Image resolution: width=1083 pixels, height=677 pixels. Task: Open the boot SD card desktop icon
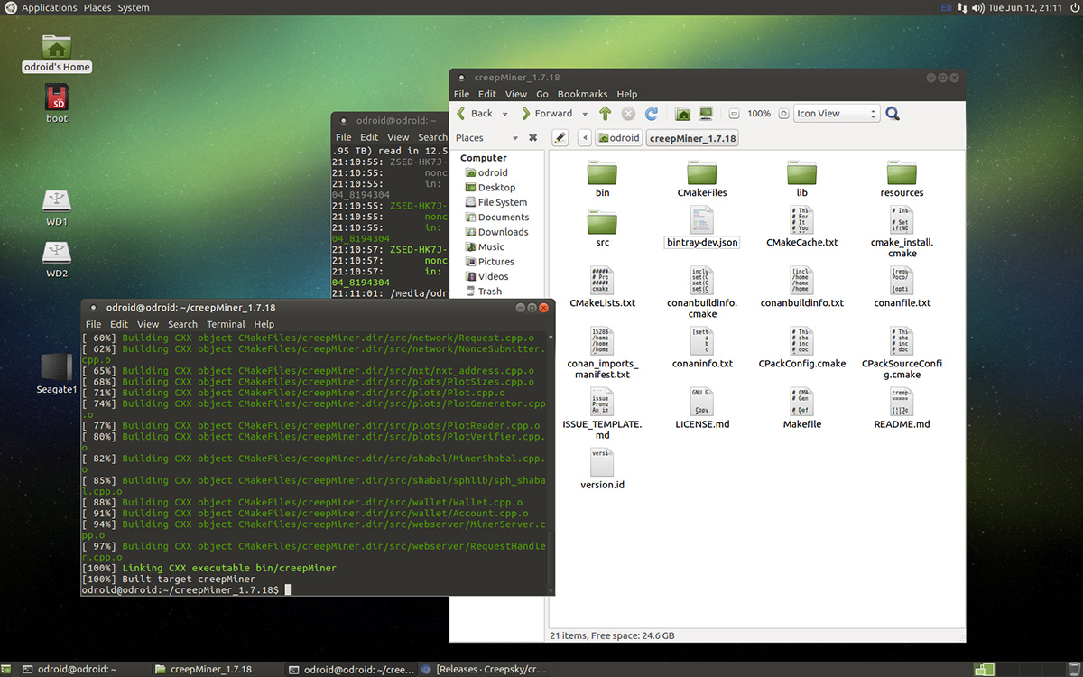coord(57,104)
